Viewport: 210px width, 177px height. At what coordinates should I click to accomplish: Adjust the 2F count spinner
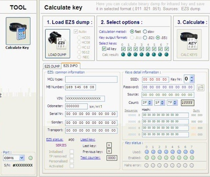tap(150, 103)
